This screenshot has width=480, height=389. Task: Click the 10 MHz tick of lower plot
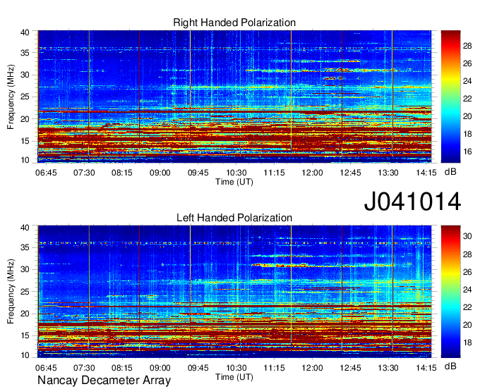click(25, 355)
